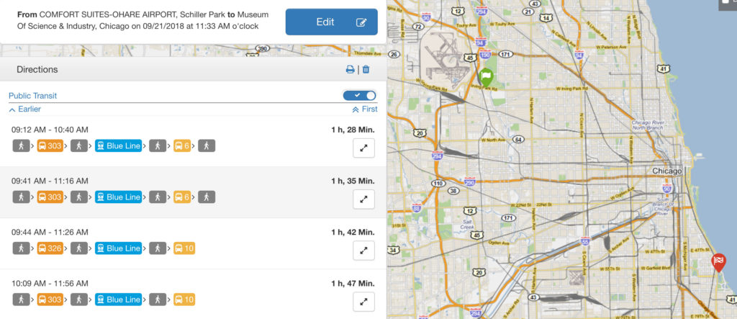Image resolution: width=737 pixels, height=319 pixels.
Task: Expand the 09:44 AM route details
Action: (x=363, y=251)
